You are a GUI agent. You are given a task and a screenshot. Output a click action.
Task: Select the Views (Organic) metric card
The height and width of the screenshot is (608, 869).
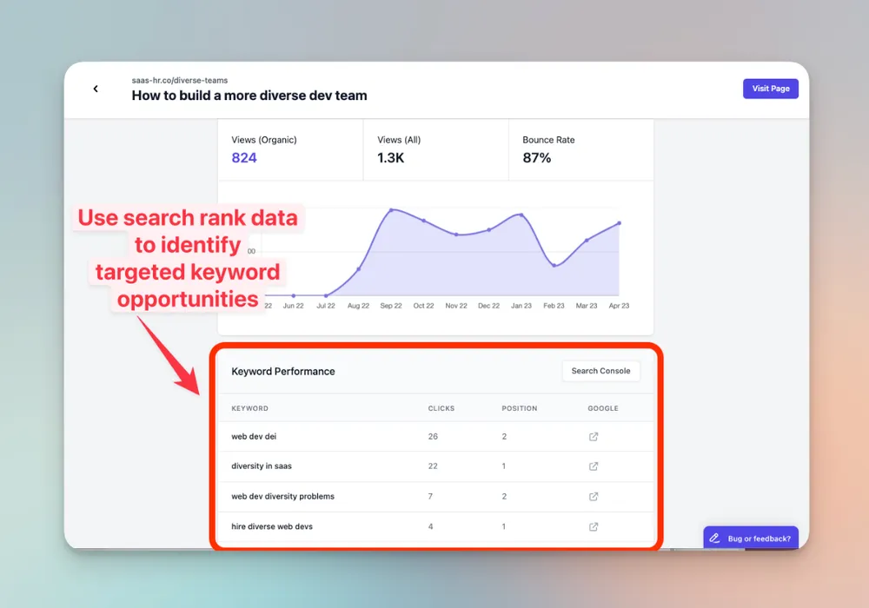[289, 149]
